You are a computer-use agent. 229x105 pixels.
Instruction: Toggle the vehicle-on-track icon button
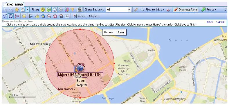click(x=80, y=10)
